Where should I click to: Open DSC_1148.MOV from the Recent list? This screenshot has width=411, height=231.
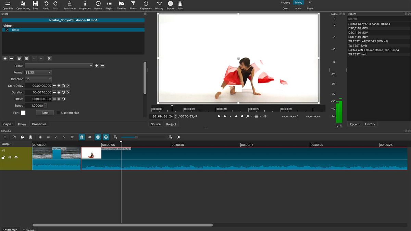[x=358, y=28]
